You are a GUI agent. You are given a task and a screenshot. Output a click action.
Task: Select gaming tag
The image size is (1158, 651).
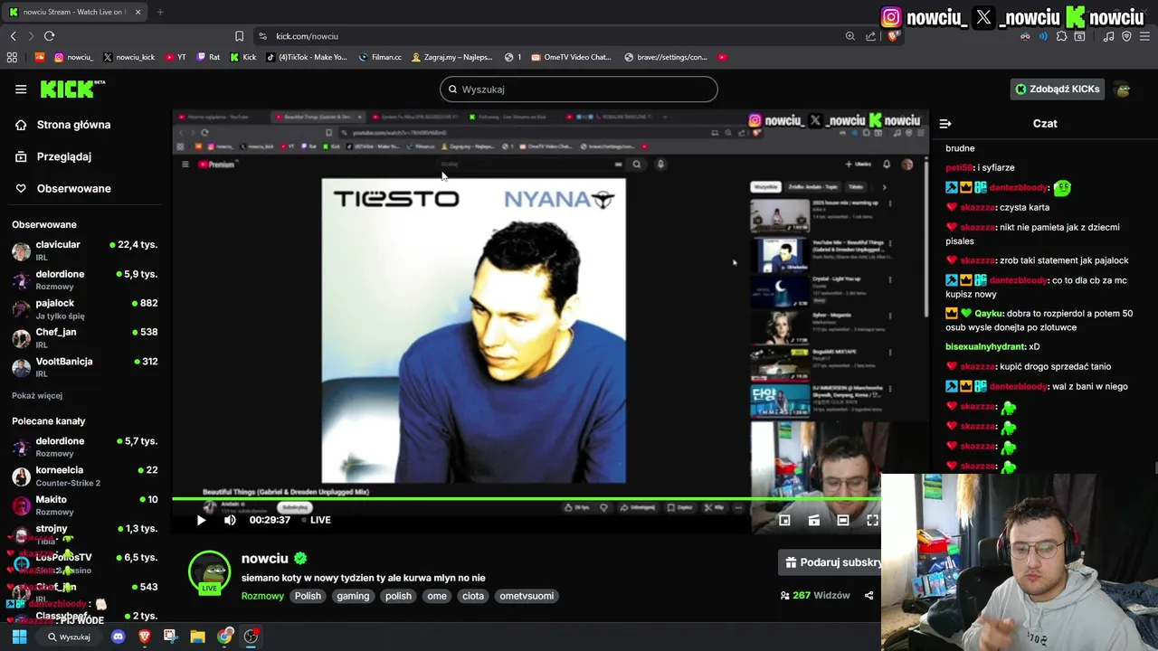pos(353,596)
